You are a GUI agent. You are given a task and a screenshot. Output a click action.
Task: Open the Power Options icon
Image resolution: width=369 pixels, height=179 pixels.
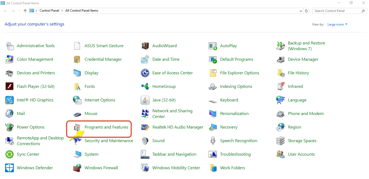coord(9,127)
